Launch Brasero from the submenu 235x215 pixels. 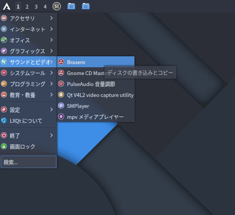[96, 62]
